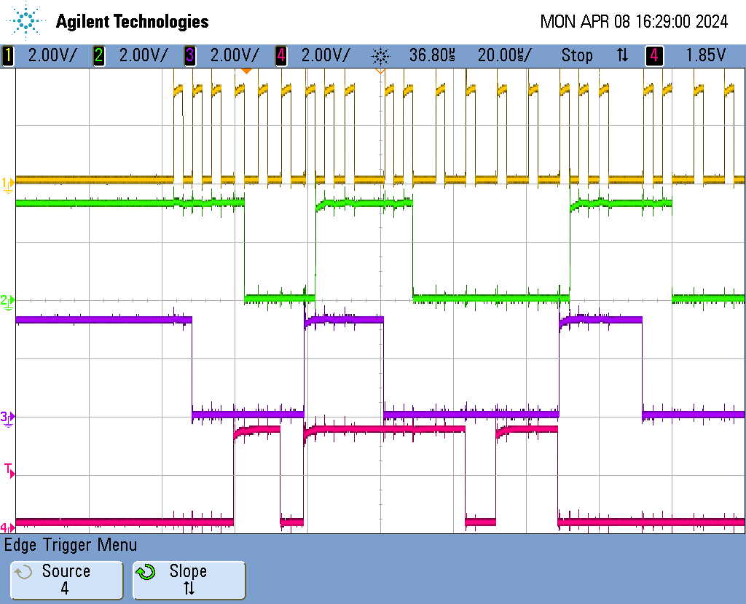Click the Stop acquisition status text
This screenshot has width=746, height=604.
[x=578, y=55]
